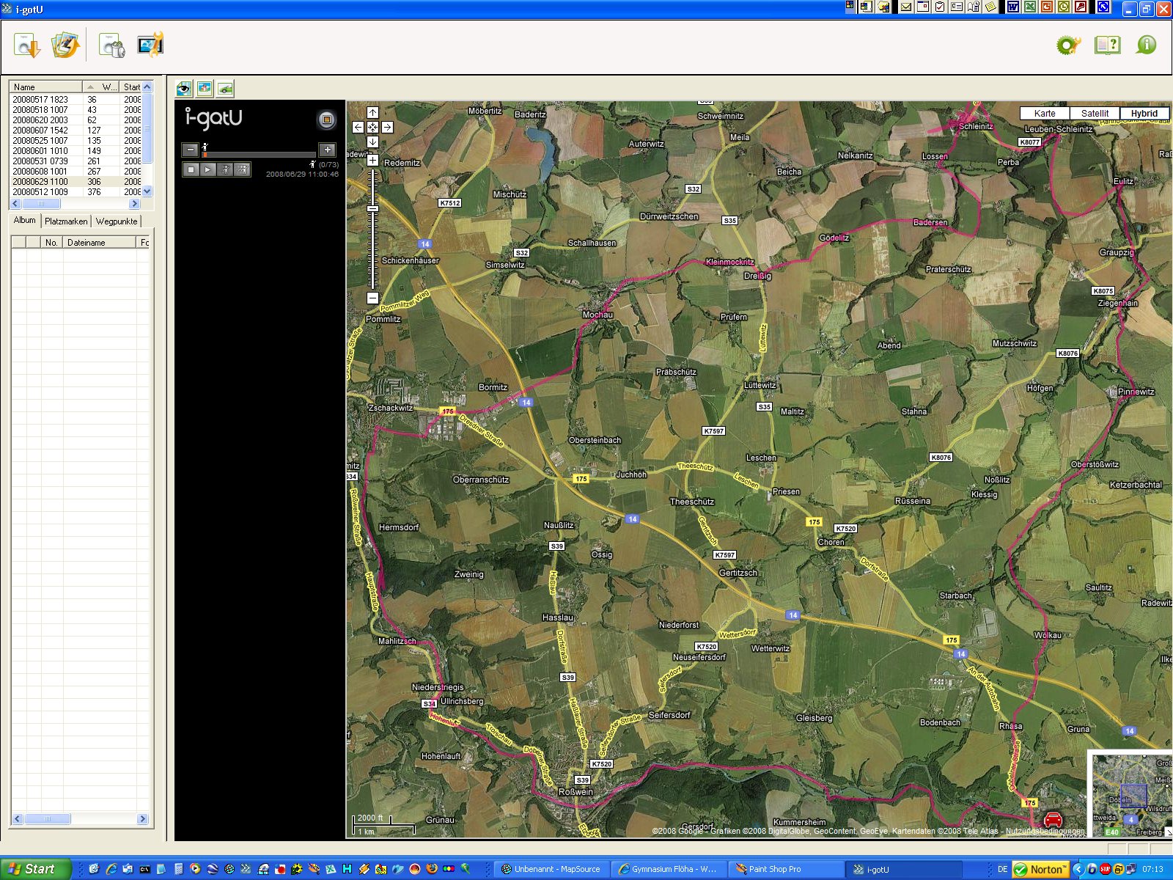Click the new mail envelope shortcut icon
1173x880 pixels.
906,7
